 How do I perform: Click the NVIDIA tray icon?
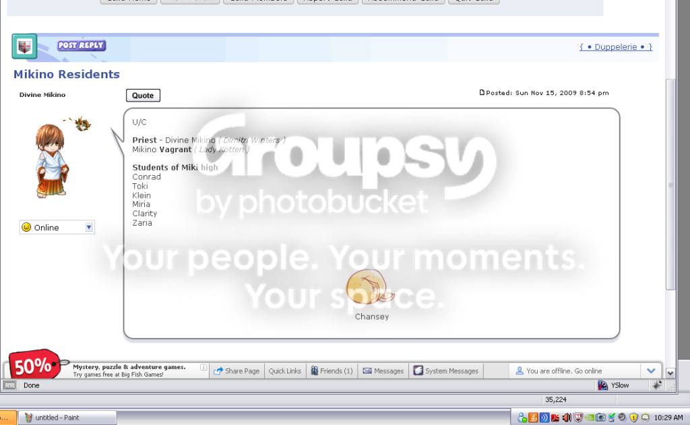(x=589, y=418)
